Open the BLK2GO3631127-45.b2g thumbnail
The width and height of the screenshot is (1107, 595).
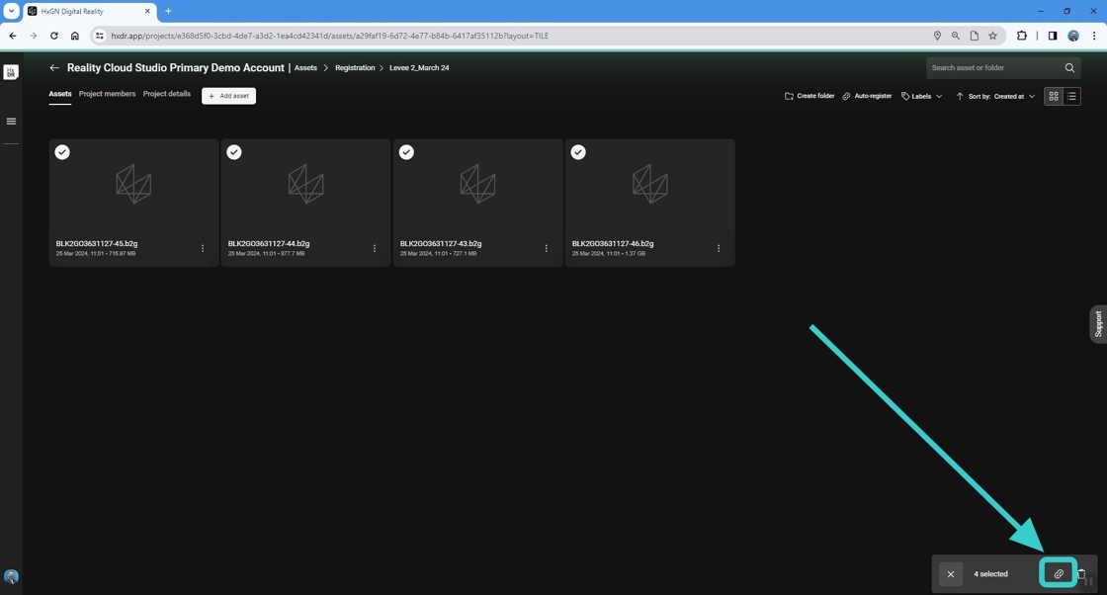pyautogui.click(x=133, y=184)
